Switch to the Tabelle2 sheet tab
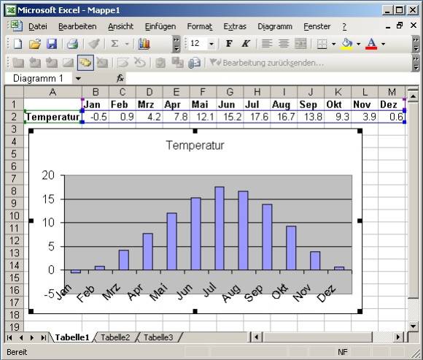 click(115, 337)
